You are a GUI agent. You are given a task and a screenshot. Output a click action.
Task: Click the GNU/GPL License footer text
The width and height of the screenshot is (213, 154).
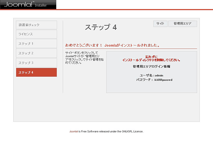click(x=132, y=132)
